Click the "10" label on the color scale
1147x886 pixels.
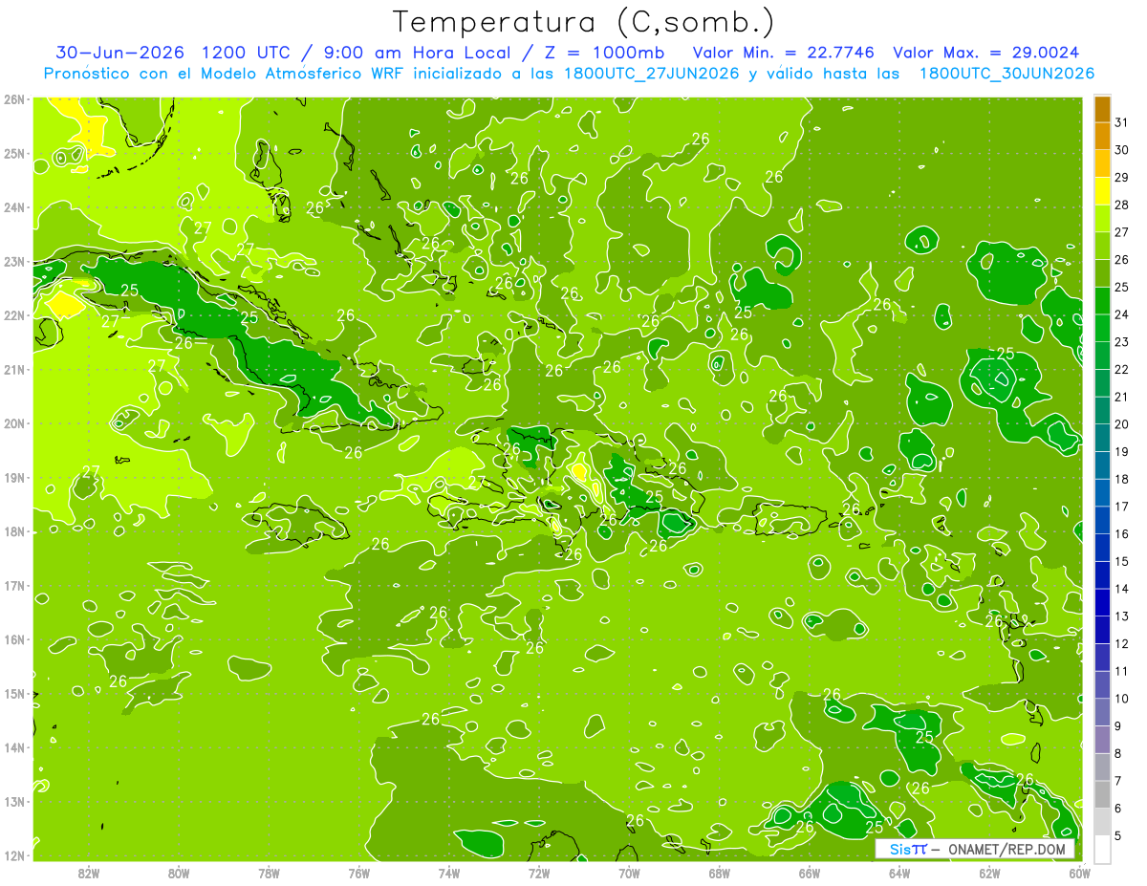pos(1122,699)
